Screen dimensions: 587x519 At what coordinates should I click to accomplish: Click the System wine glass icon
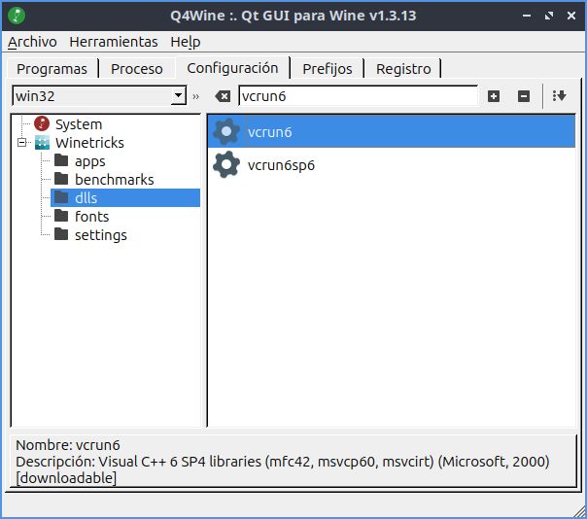(42, 124)
